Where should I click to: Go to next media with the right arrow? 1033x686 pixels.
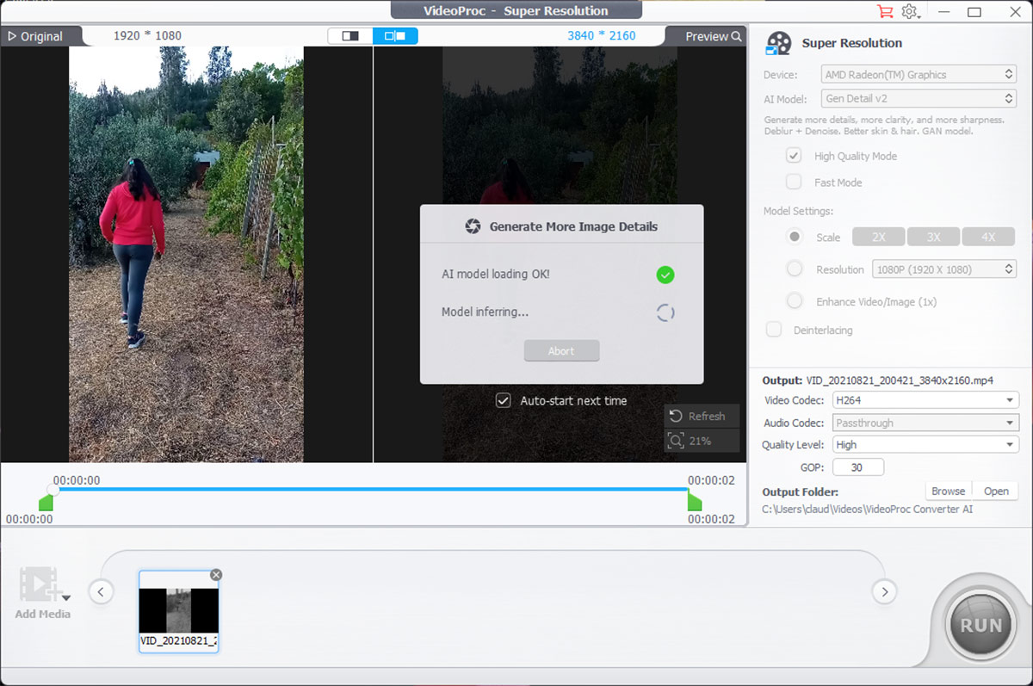point(884,592)
